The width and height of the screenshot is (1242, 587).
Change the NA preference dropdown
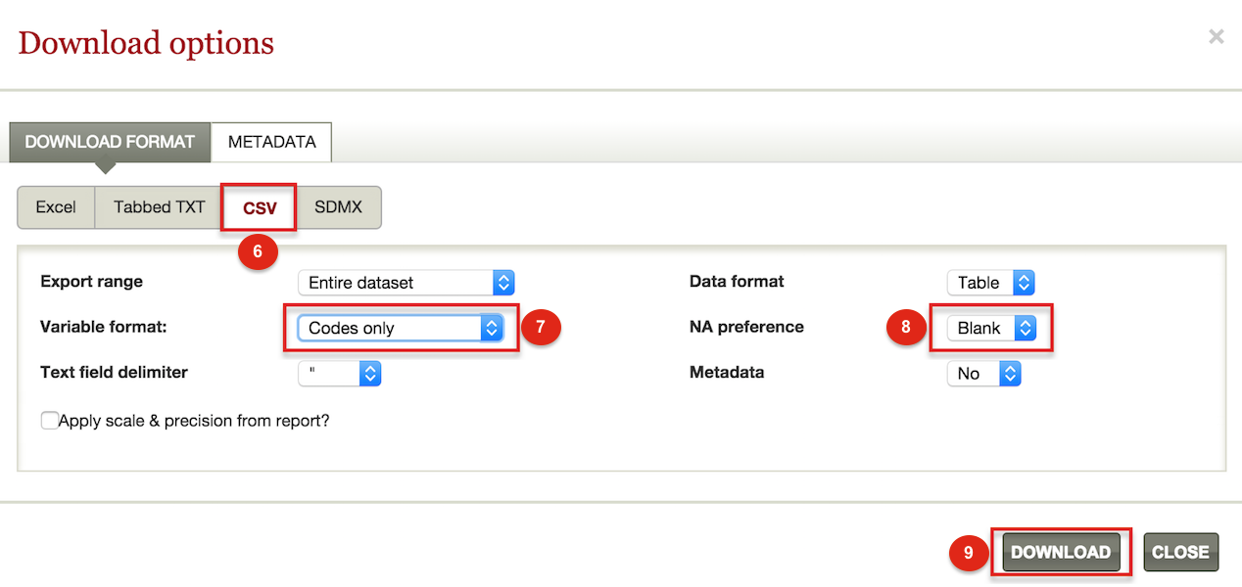coord(990,329)
